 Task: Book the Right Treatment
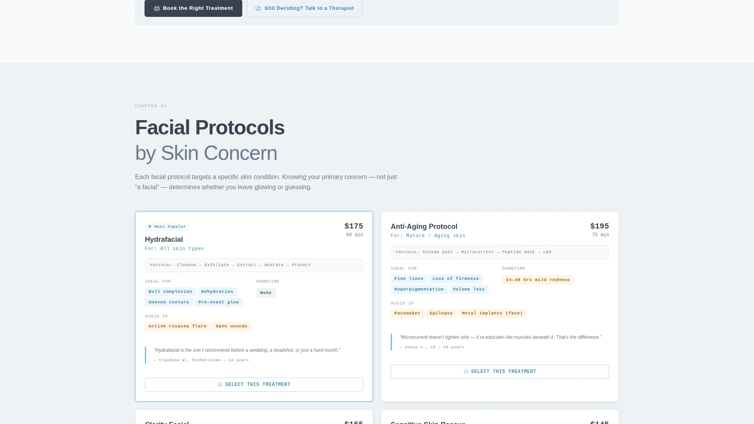pos(193,8)
